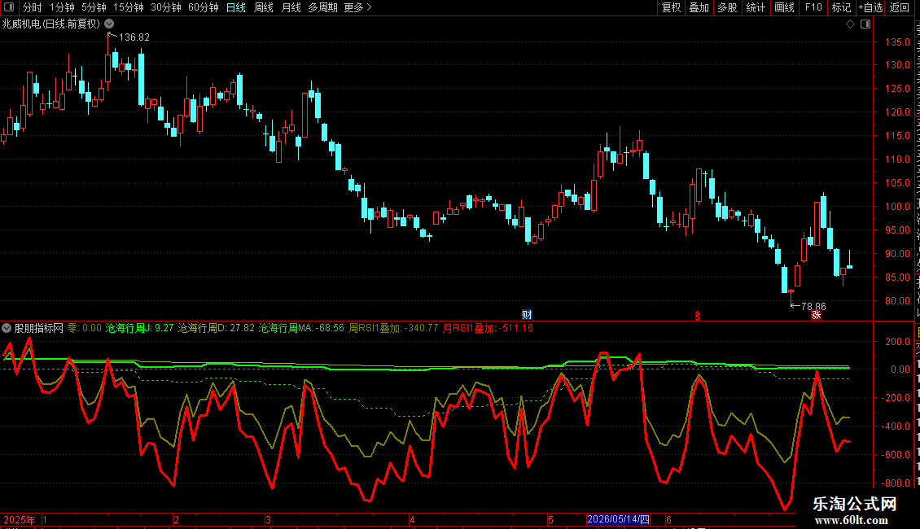
Task: Click the 2025年 label on time axis
Action: (x=20, y=520)
